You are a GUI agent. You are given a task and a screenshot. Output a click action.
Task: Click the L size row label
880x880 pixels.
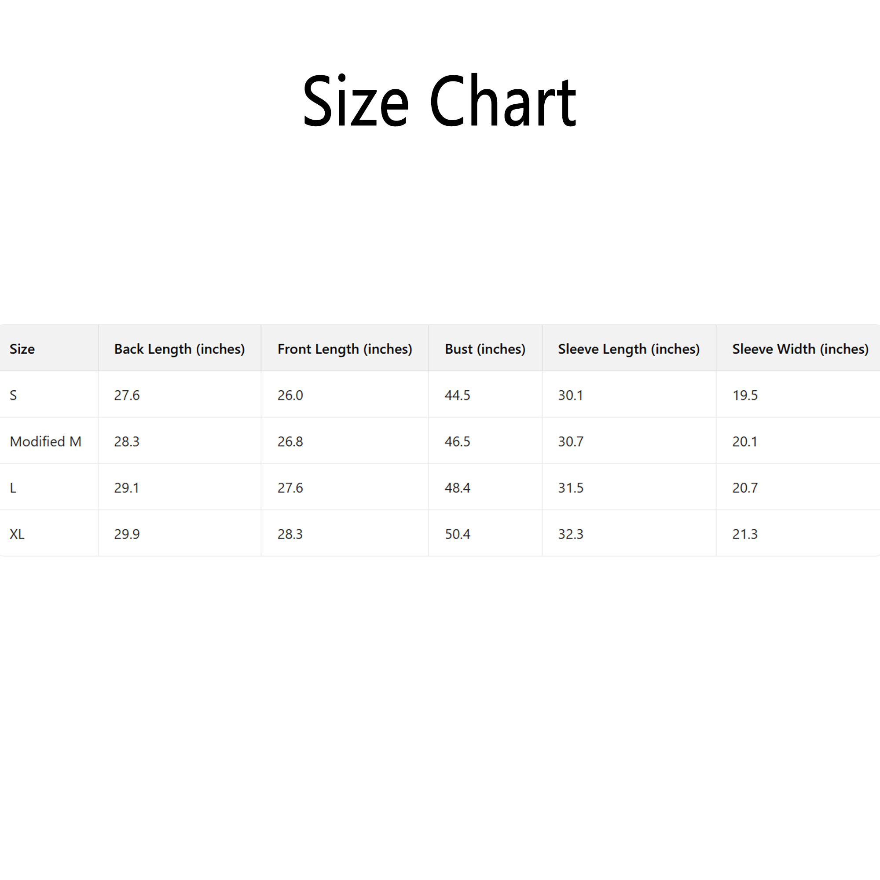tap(13, 488)
